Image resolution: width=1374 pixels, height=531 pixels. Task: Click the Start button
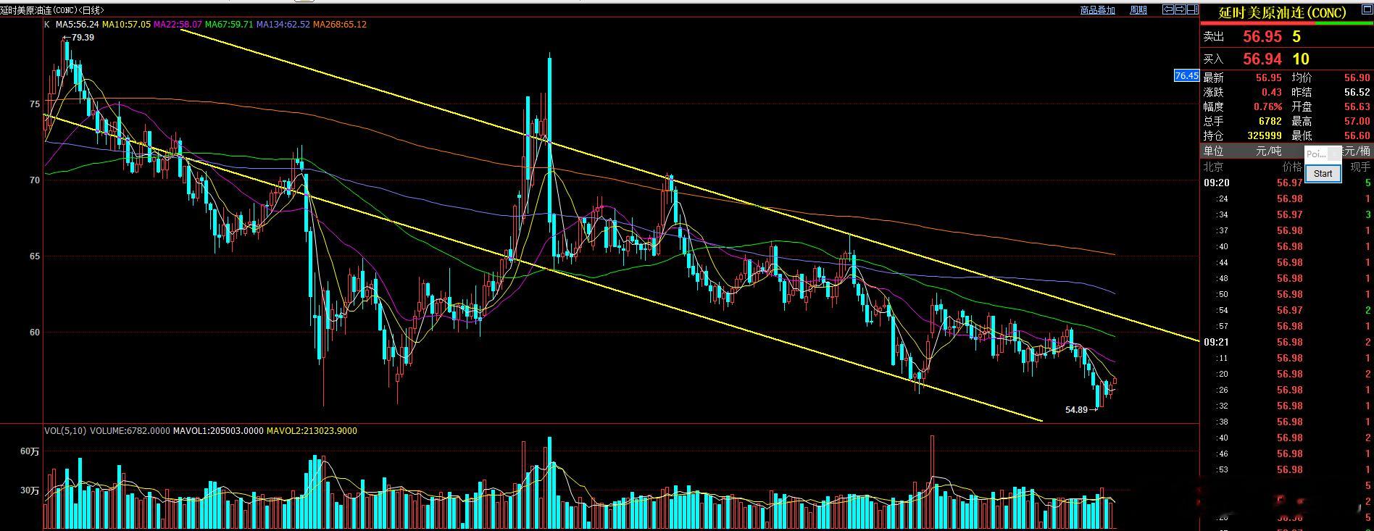[x=1323, y=173]
